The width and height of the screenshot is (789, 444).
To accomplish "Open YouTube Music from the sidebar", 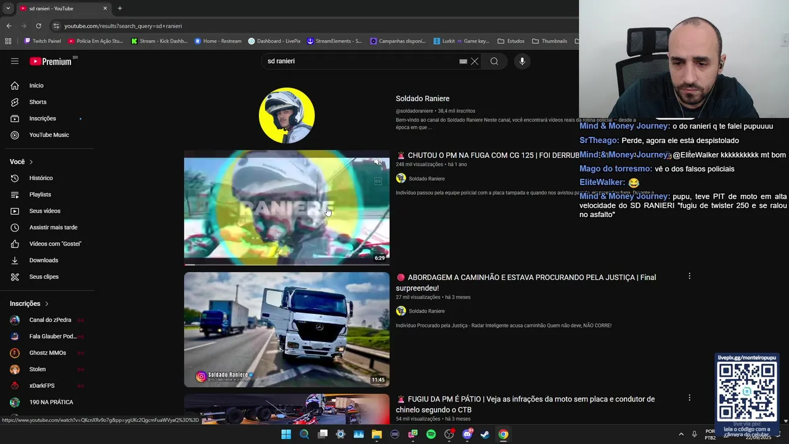I will coord(49,135).
